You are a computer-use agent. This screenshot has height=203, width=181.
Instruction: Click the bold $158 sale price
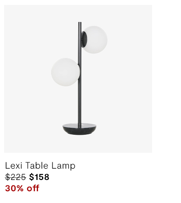point(39,177)
